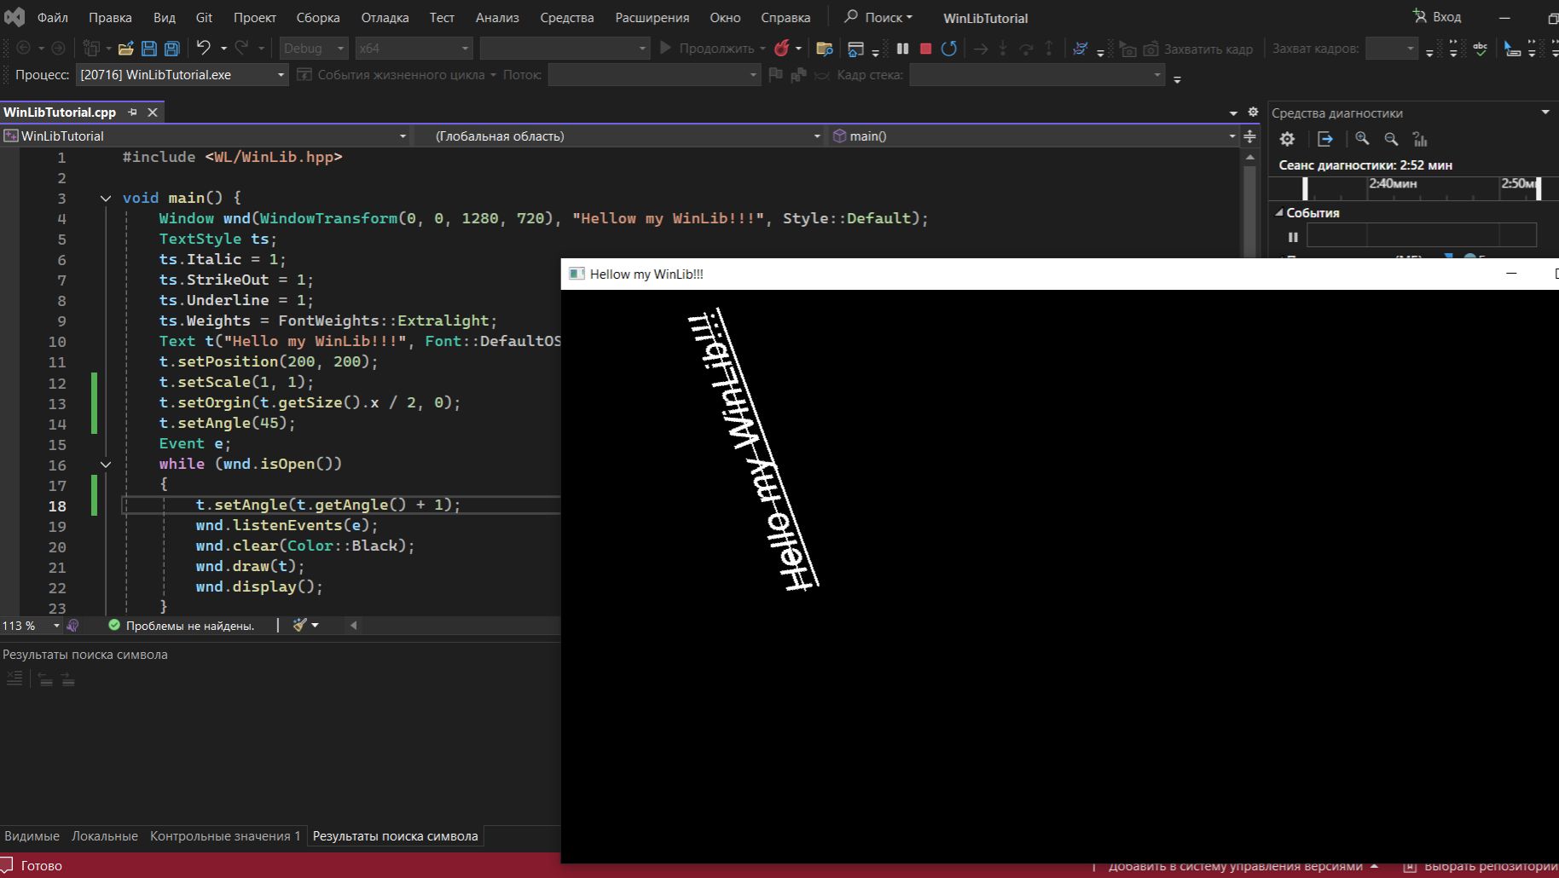1559x878 pixels.
Task: Pin the WinLibTutorial.cpp tab
Action: pyautogui.click(x=133, y=112)
